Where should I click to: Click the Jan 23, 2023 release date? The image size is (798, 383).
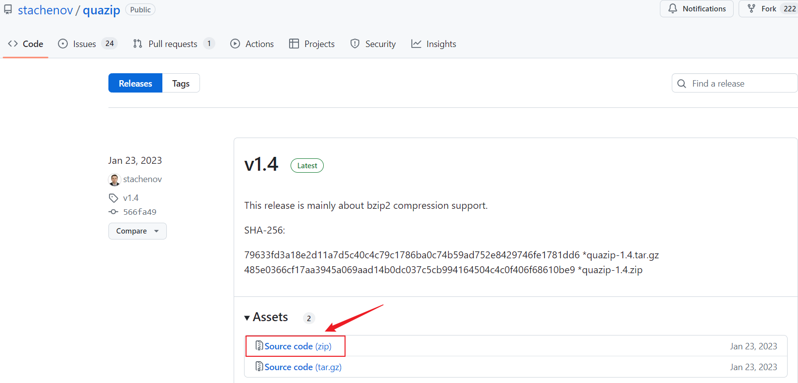(x=135, y=160)
